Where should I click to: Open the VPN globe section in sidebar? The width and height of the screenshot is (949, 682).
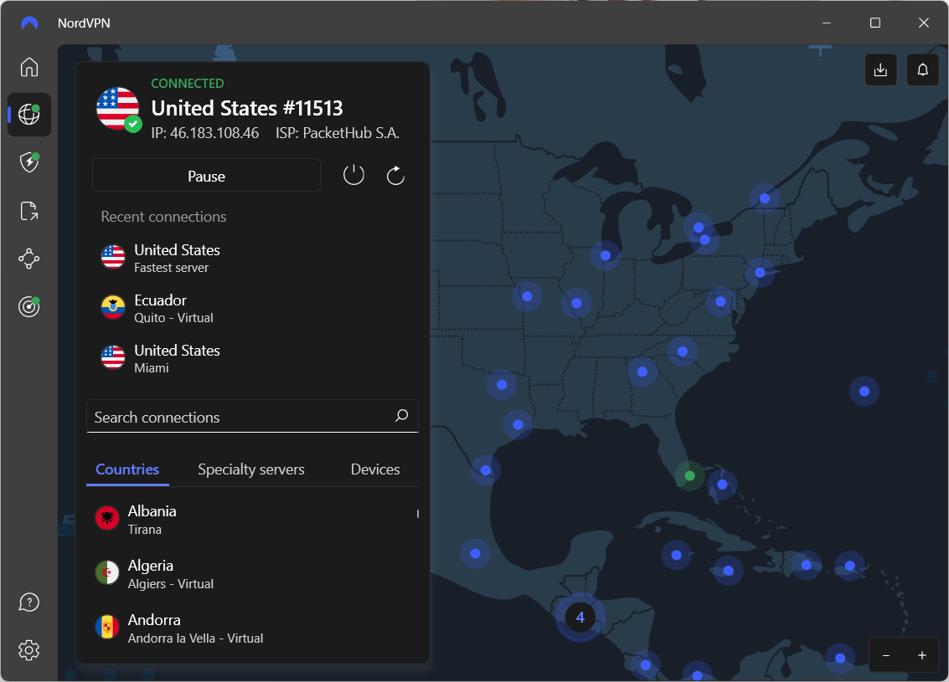[x=29, y=115]
